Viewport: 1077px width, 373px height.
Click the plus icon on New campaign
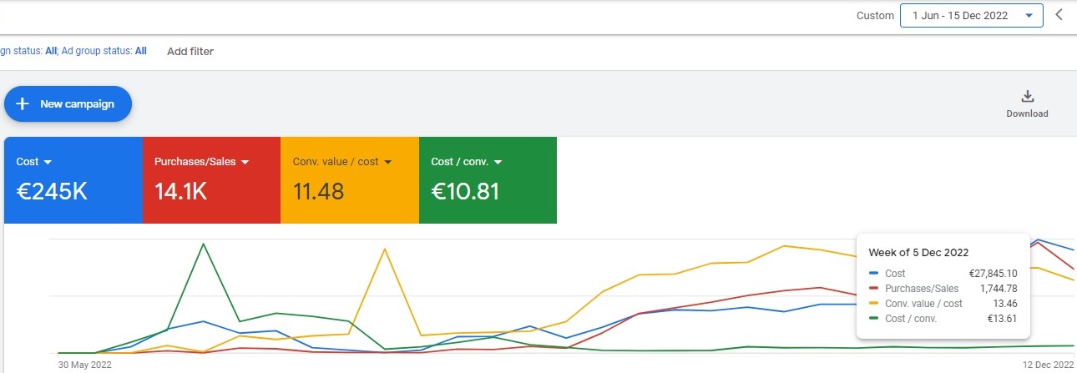[23, 104]
